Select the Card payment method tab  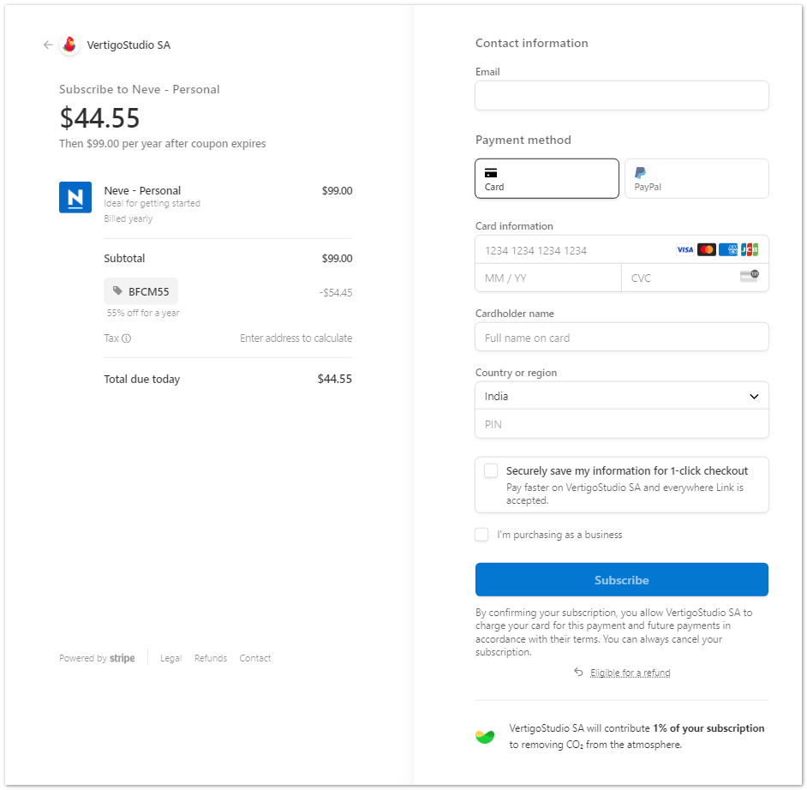point(547,178)
